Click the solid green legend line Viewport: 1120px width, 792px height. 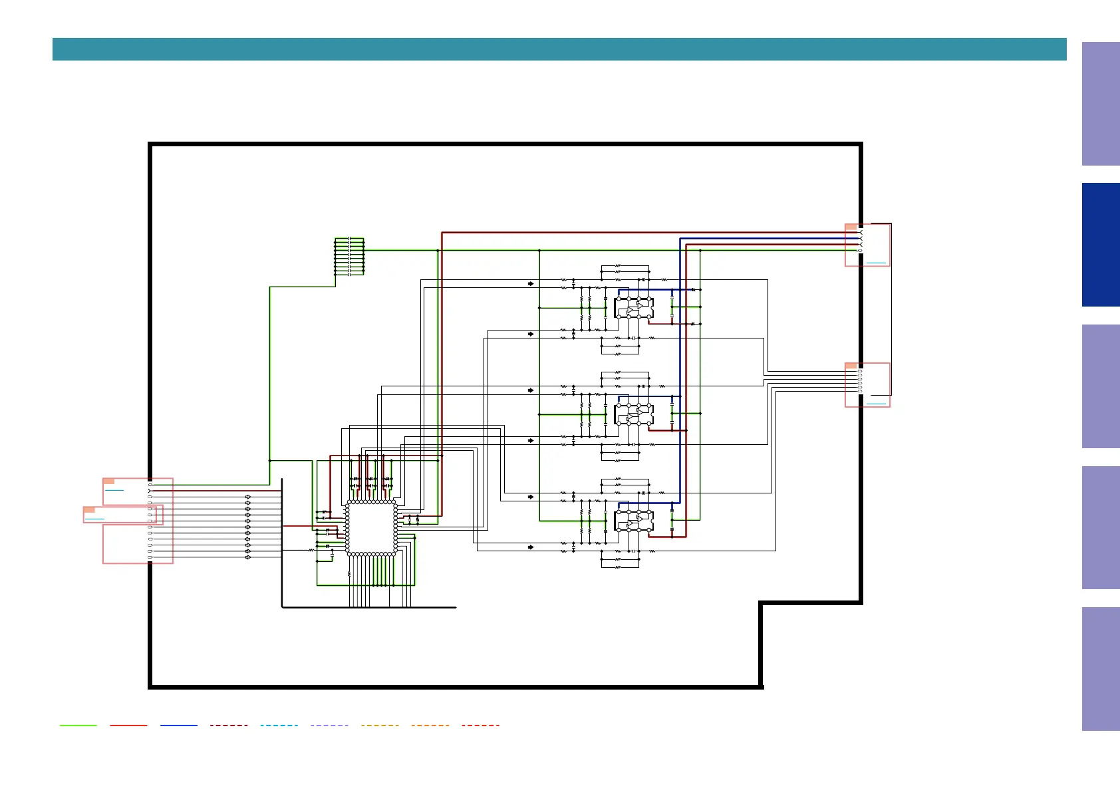78,726
